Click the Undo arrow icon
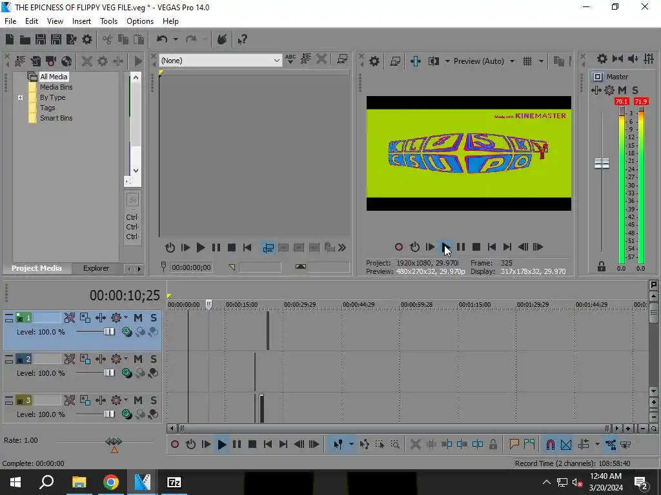Viewport: 661px width, 495px height. click(162, 39)
